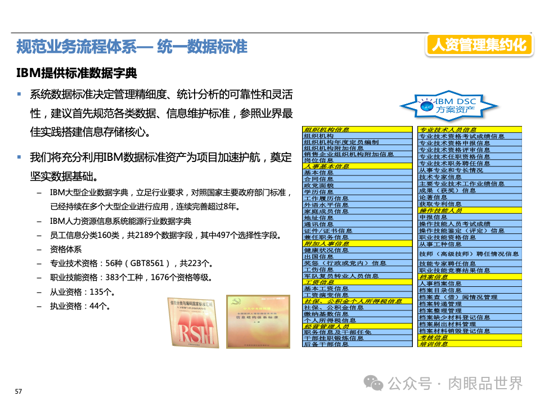Viewport: 540px width, 405px height.
Task: Click the yellow header 人事基本信息
Action: point(357,166)
